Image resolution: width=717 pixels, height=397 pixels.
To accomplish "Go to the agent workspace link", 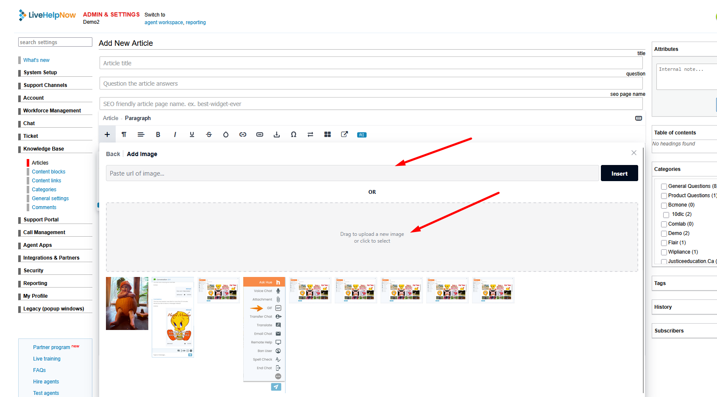I will [164, 22].
